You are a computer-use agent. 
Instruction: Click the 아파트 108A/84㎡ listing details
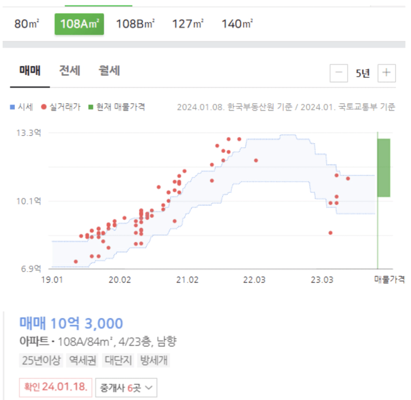(98, 341)
